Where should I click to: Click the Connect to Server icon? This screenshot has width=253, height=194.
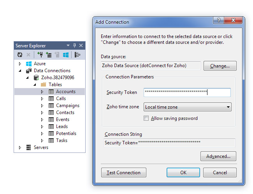[x=49, y=55]
